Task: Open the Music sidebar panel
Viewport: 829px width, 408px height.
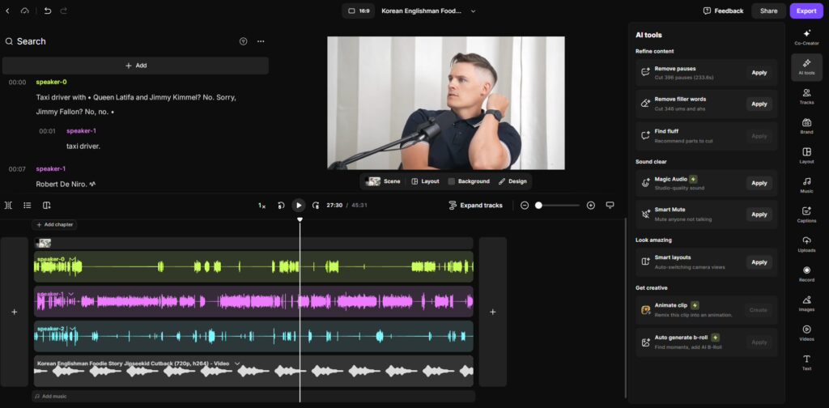Action: (x=806, y=185)
